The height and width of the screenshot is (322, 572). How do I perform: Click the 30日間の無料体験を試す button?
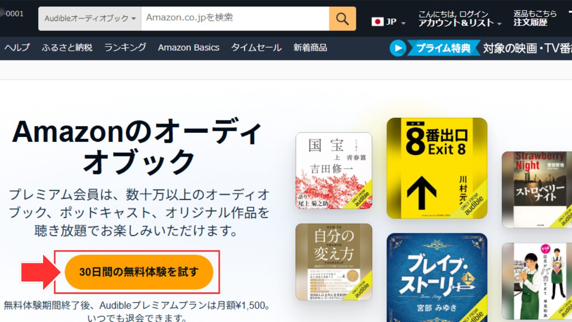tap(139, 272)
